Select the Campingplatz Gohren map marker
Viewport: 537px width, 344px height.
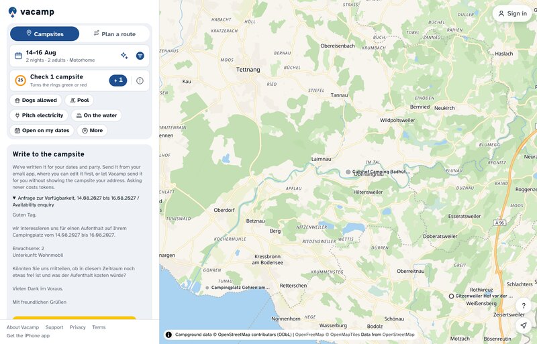point(207,288)
